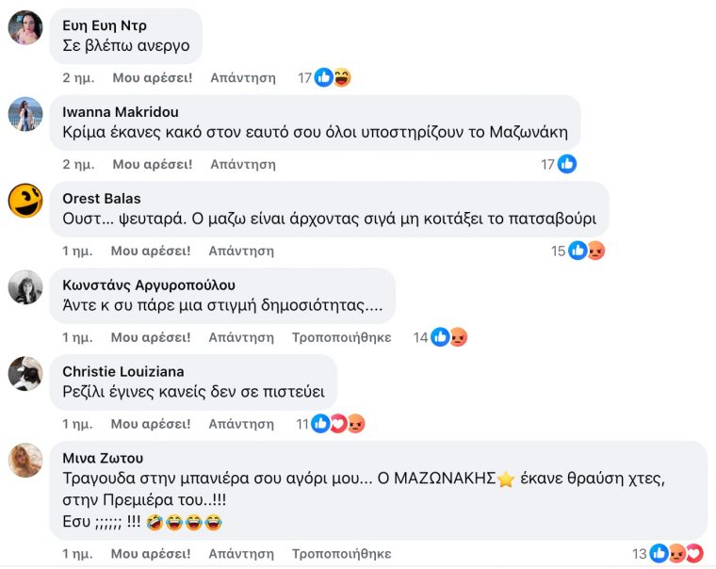This screenshot has height=569, width=716.
Task: Click Orest Balas smiley avatar
Action: [x=25, y=201]
